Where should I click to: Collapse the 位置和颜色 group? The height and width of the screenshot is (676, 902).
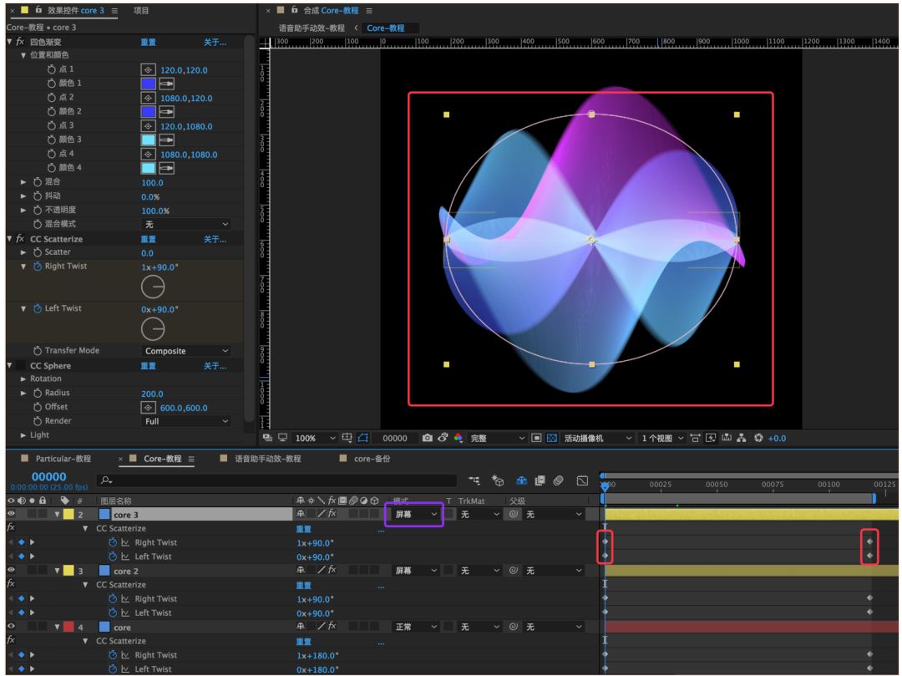pyautogui.click(x=23, y=55)
